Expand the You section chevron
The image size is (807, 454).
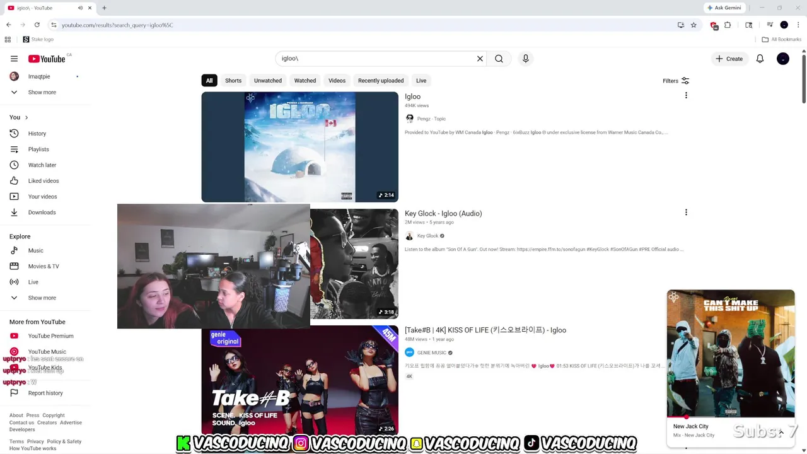tap(26, 117)
